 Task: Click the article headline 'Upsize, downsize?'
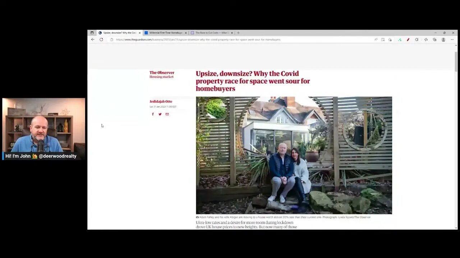pos(253,81)
